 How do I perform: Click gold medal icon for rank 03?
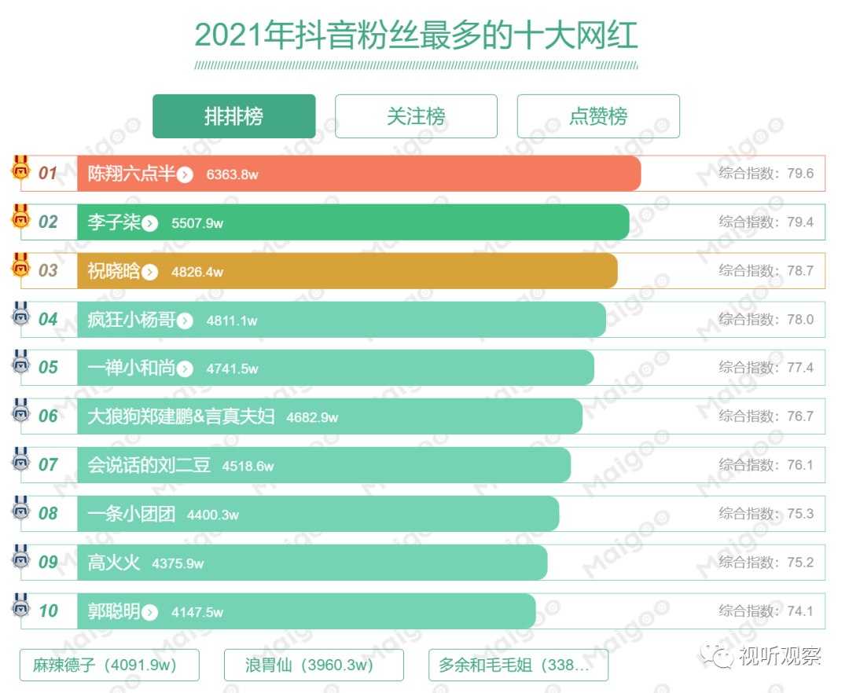[20, 266]
